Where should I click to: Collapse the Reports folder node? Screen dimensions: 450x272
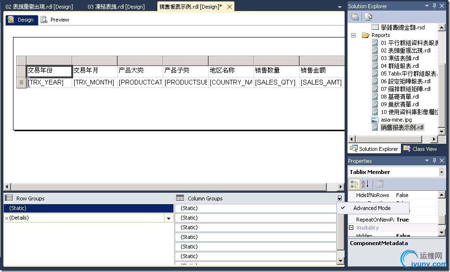click(354, 35)
